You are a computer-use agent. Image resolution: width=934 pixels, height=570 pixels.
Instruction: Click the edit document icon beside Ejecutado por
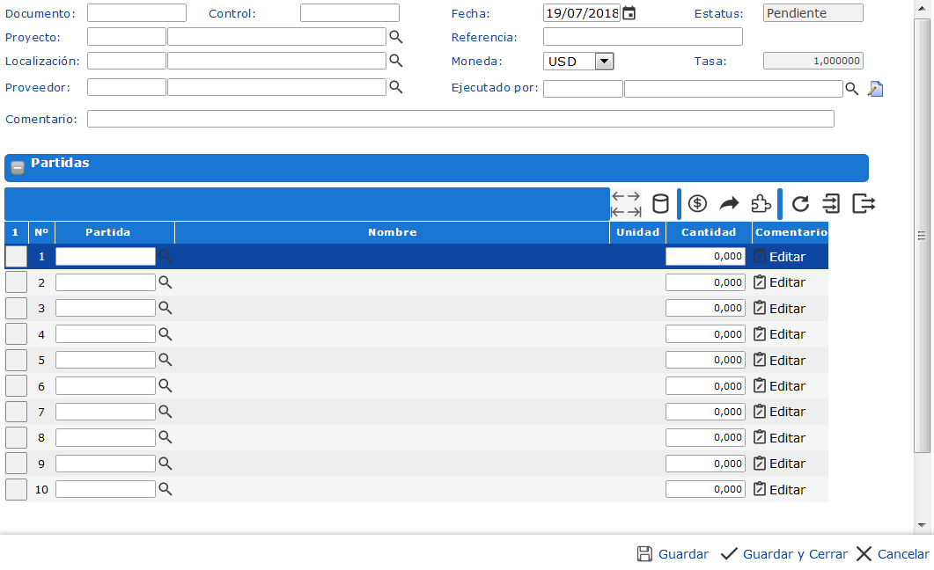click(875, 89)
